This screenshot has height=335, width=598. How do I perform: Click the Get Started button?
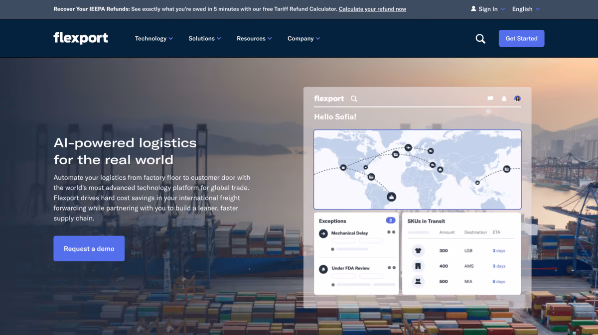click(521, 38)
